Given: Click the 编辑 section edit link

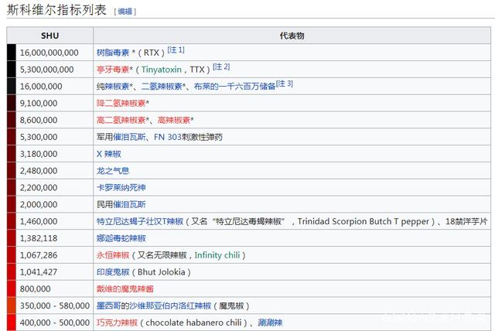Looking at the screenshot, I should click(x=125, y=12).
